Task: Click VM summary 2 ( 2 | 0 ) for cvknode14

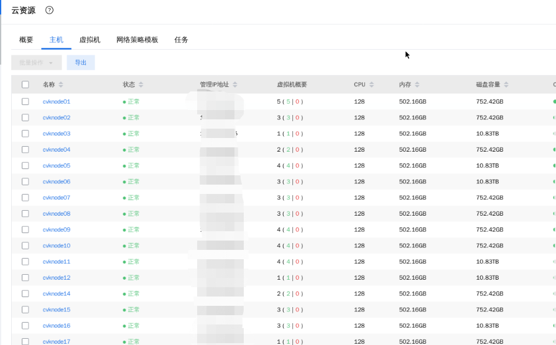Action: click(290, 293)
